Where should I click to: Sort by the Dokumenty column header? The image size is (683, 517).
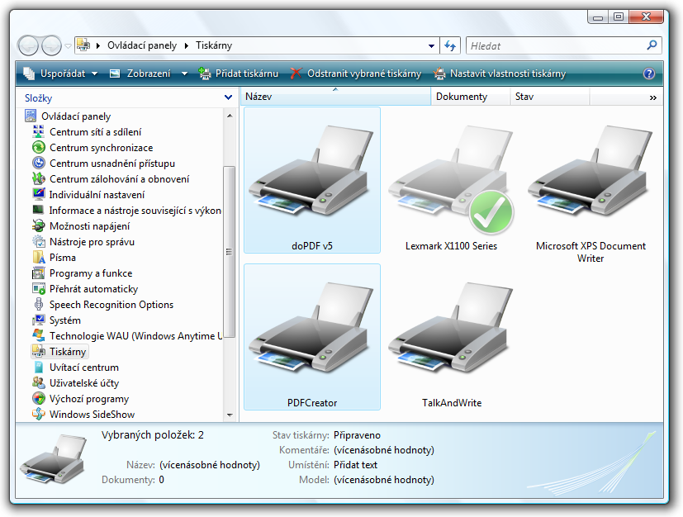[471, 97]
